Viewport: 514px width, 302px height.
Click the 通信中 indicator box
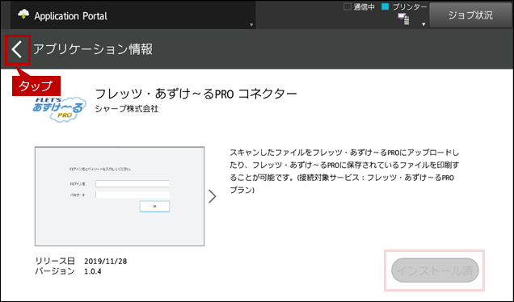pyautogui.click(x=348, y=6)
